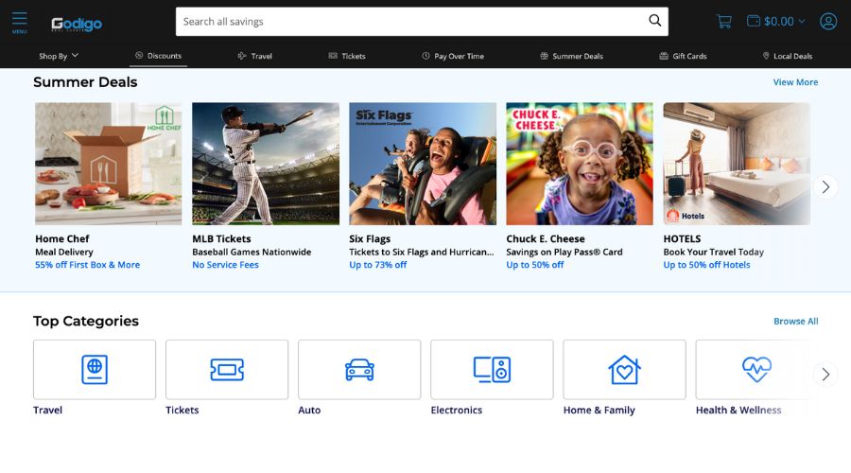Open the MLB Tickets baseball image
Viewport: 851px width, 473px height.
[x=266, y=164]
